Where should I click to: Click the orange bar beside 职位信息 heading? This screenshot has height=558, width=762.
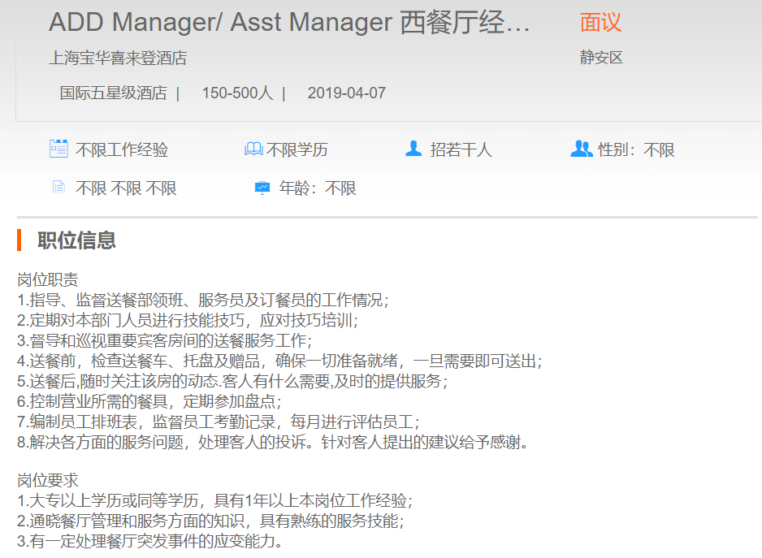pyautogui.click(x=19, y=240)
